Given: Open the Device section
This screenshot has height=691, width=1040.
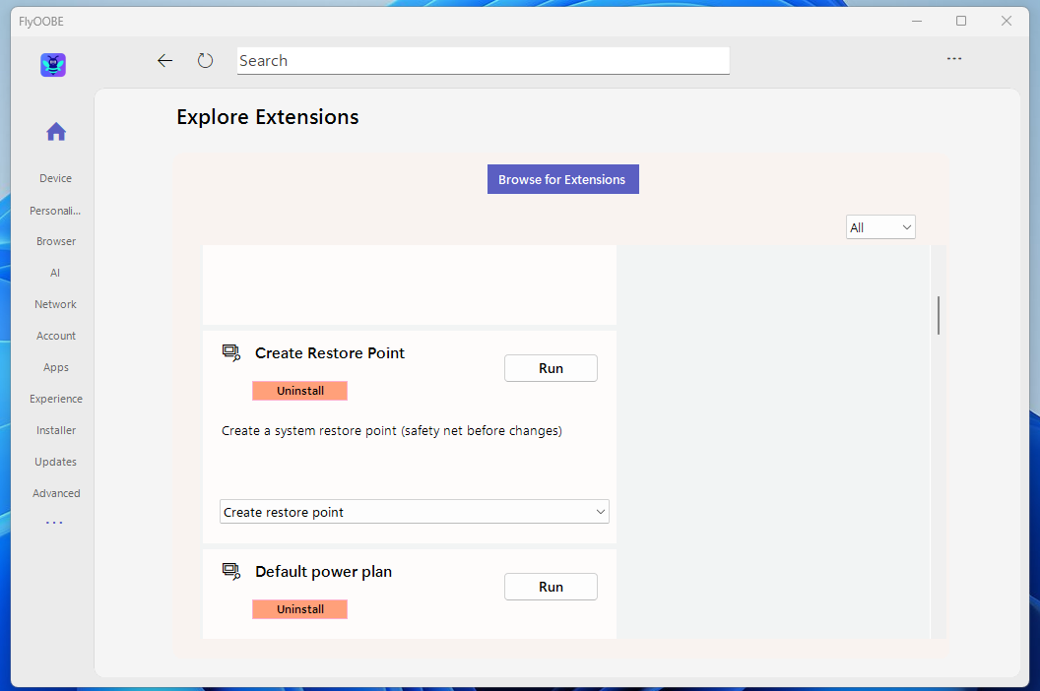Looking at the screenshot, I should click(55, 178).
